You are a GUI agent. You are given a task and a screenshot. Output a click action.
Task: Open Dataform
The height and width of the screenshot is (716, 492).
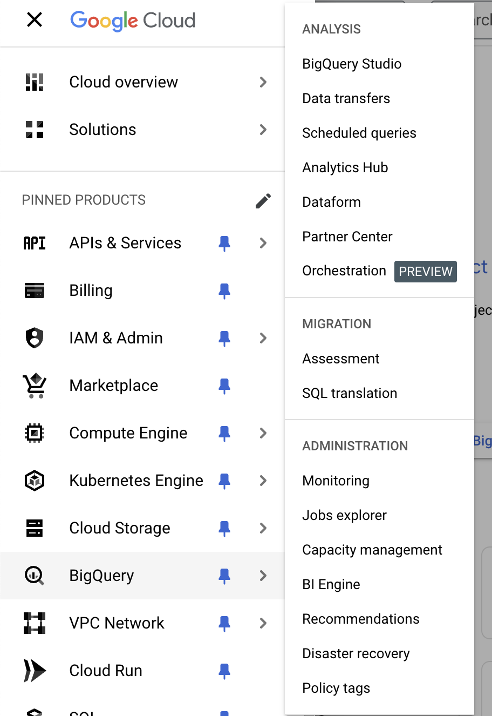(331, 202)
